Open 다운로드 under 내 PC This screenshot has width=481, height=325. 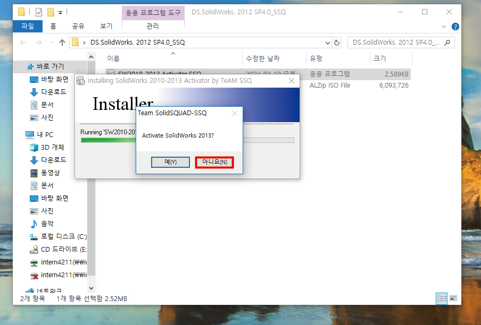(x=54, y=160)
